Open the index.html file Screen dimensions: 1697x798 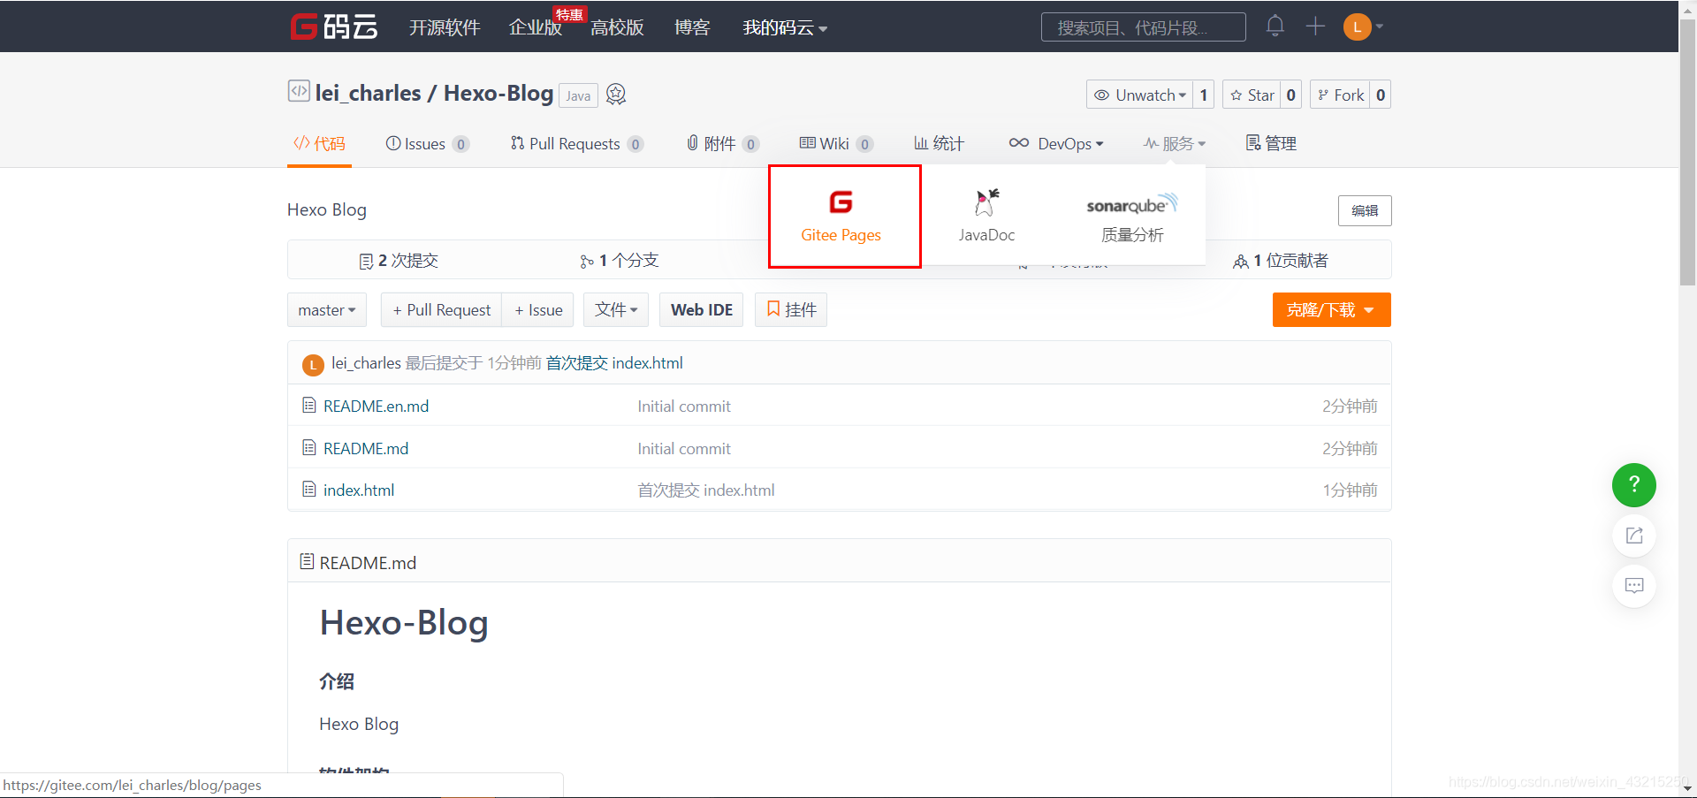pos(359,490)
